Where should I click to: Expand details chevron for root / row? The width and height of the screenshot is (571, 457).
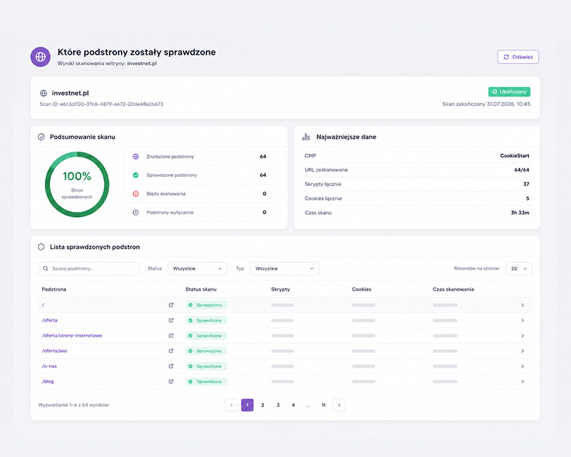pos(523,305)
